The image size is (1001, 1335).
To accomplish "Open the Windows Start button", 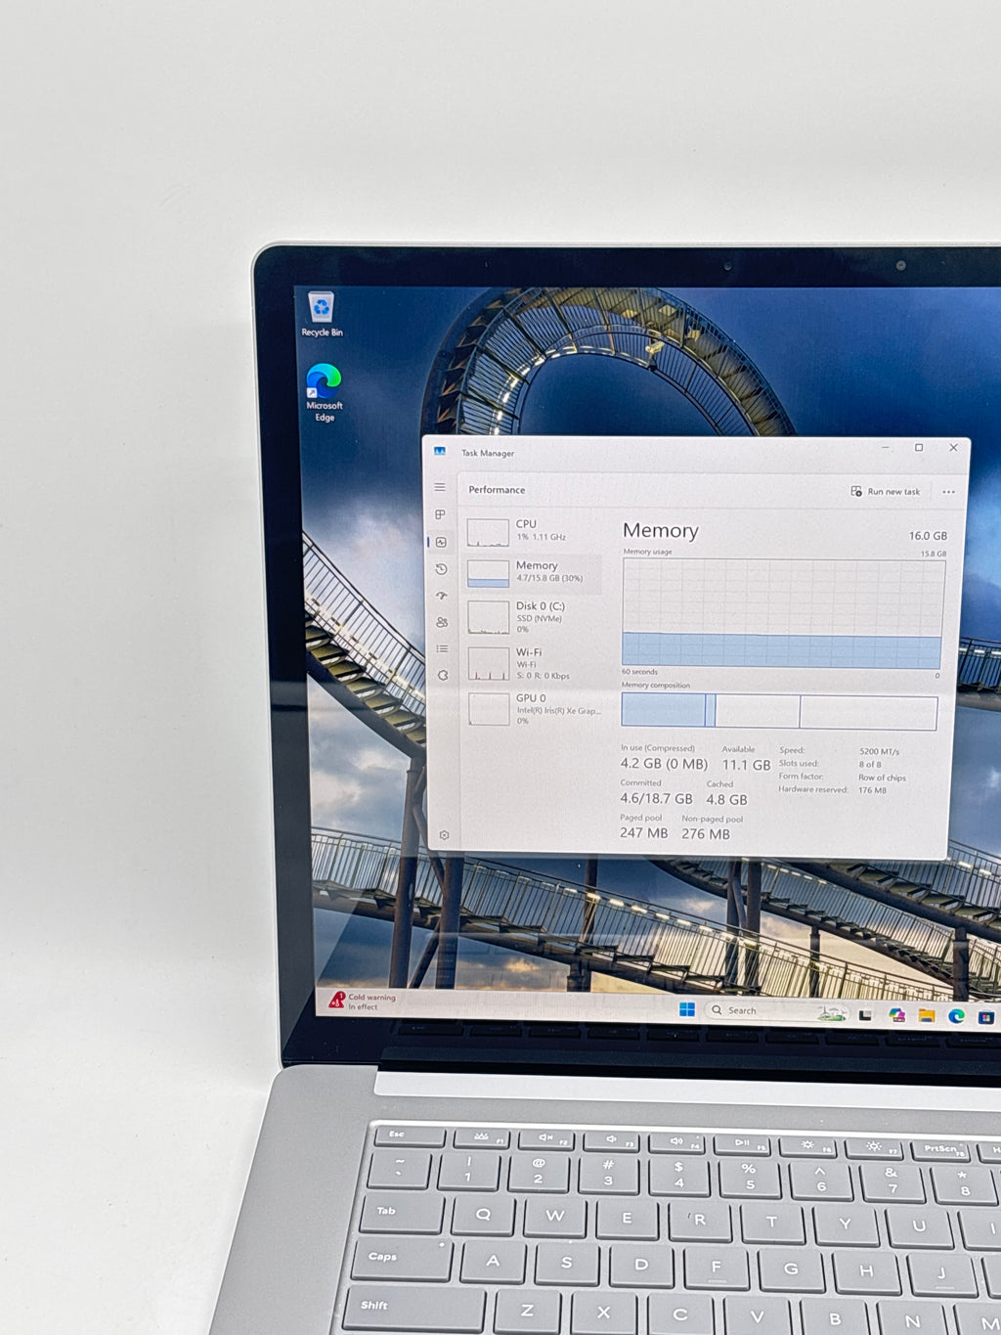I will [x=687, y=1009].
